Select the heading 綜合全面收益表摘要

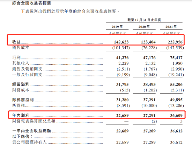[31, 3]
